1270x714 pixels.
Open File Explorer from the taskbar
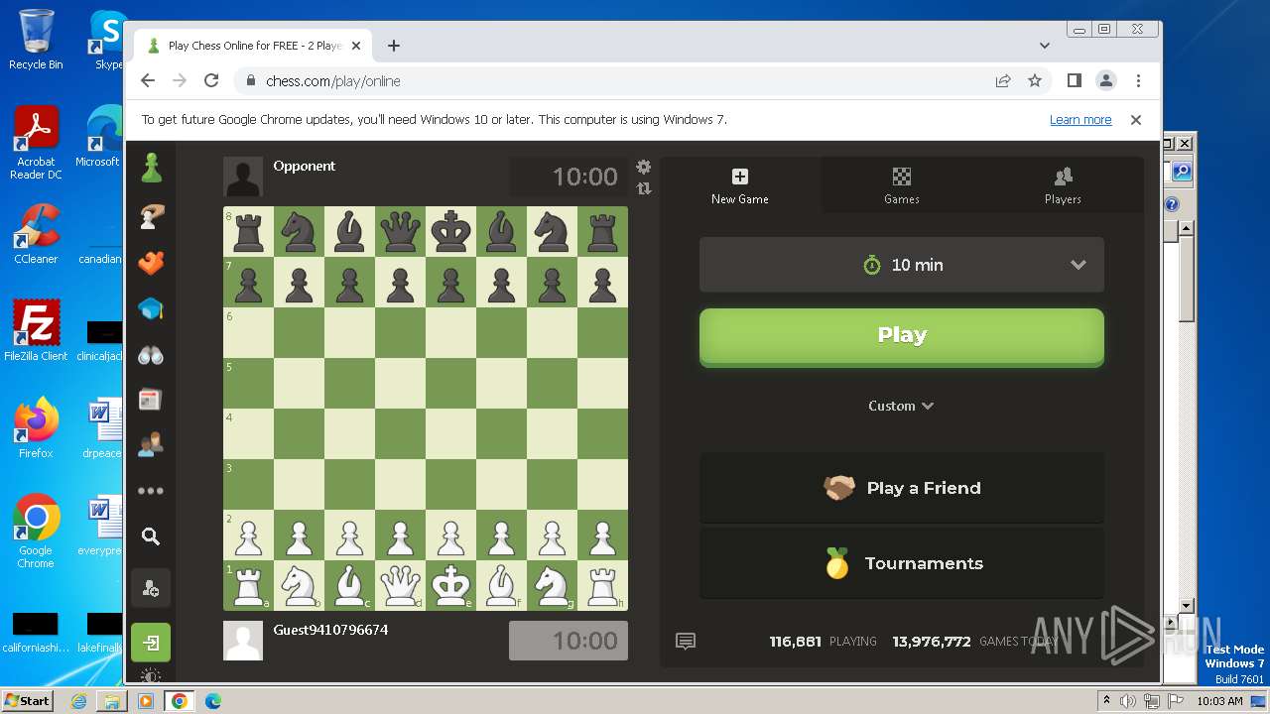[112, 701]
